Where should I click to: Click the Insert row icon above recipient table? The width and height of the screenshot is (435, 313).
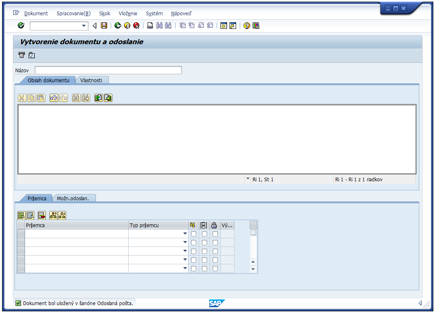coord(21,215)
